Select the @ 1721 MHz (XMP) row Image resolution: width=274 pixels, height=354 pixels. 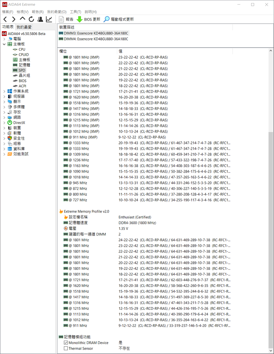[x=145, y=91]
